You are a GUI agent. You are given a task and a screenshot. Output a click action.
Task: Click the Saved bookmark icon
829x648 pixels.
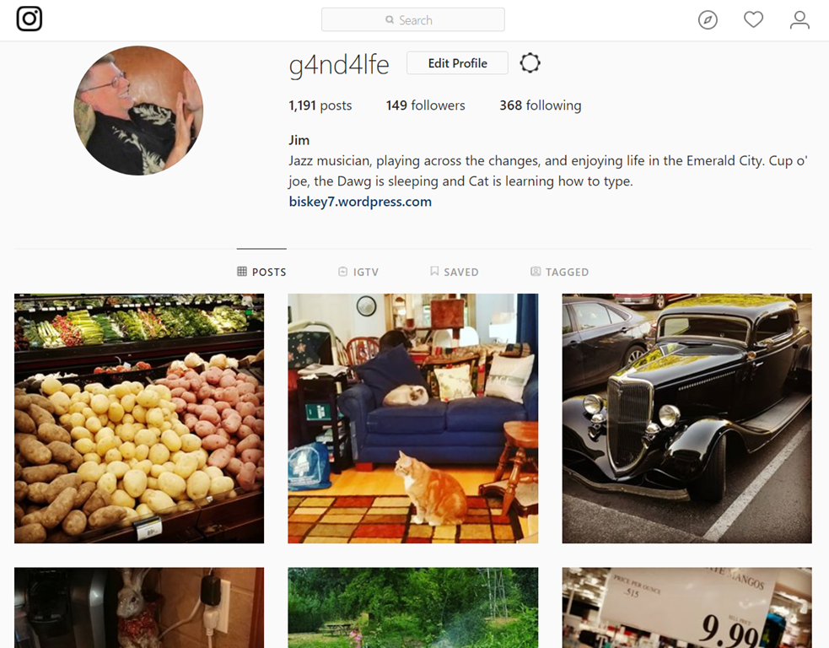[x=434, y=272]
